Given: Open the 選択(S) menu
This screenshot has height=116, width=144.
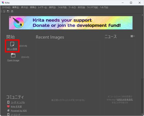Looking at the screenshot, I should pyautogui.click(x=52, y=7).
